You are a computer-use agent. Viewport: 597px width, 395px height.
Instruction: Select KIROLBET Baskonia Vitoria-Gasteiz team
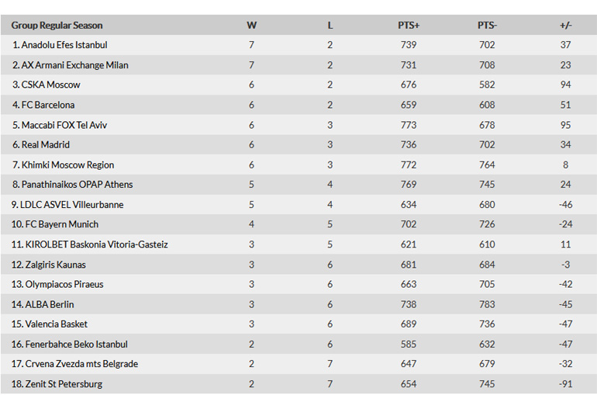pos(95,244)
